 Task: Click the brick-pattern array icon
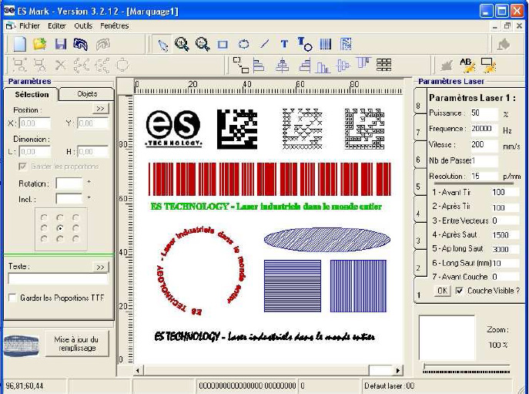coord(384,65)
